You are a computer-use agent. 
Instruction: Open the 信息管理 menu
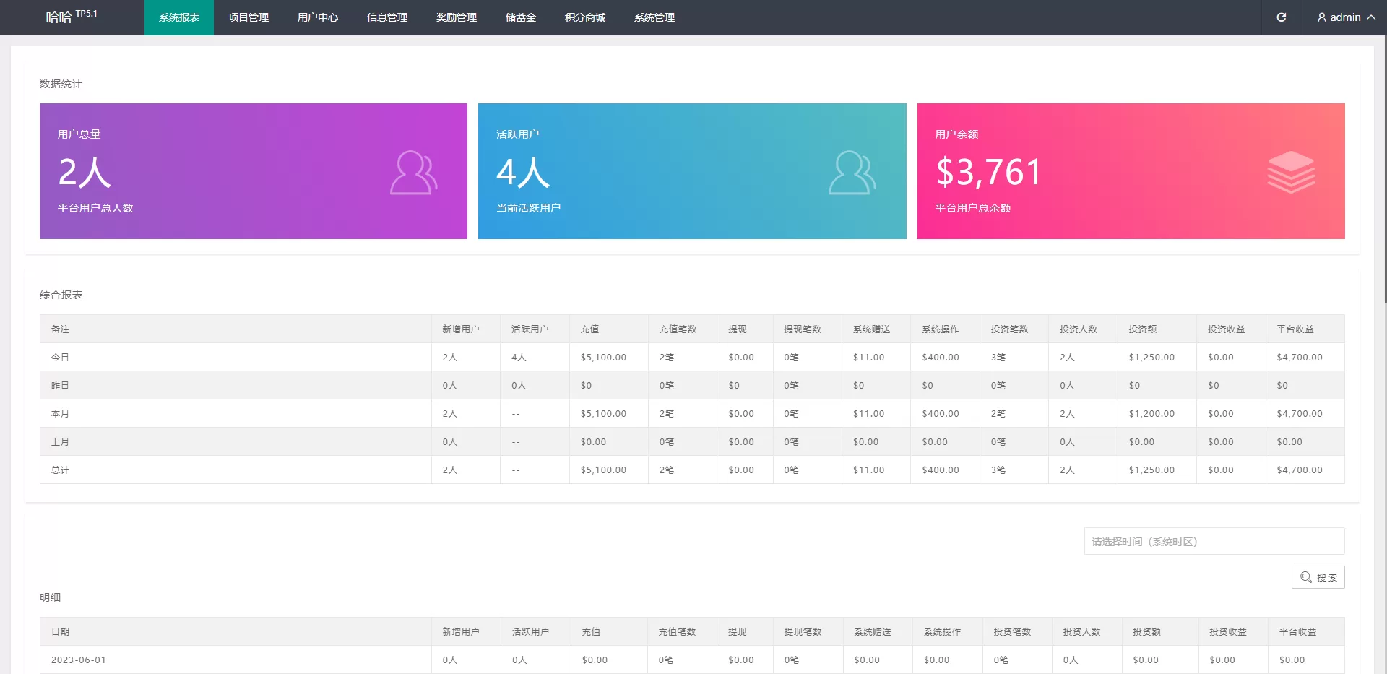386,17
